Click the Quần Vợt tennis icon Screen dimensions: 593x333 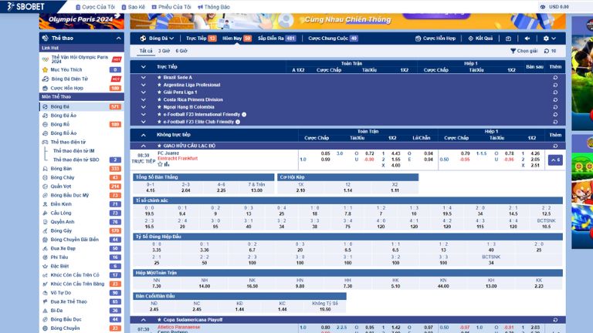pyautogui.click(x=45, y=186)
